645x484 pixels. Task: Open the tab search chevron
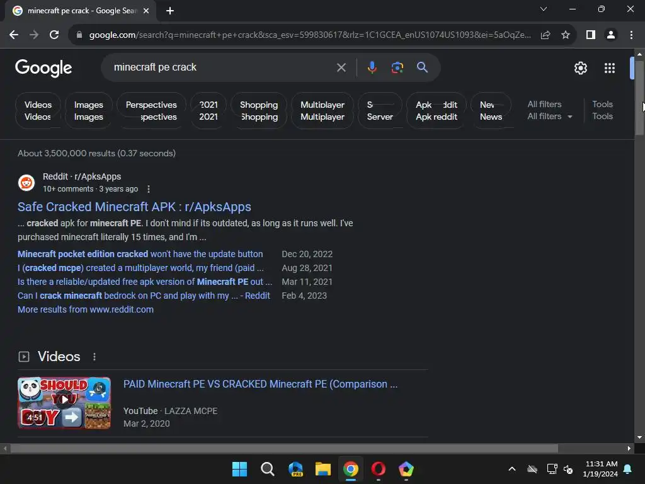pyautogui.click(x=544, y=9)
